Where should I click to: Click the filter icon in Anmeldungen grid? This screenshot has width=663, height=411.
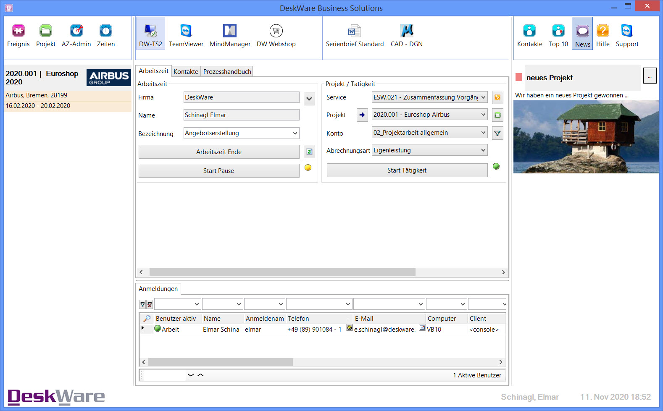(x=142, y=304)
